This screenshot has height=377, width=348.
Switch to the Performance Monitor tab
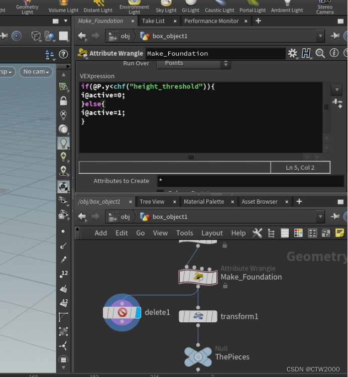tap(211, 21)
